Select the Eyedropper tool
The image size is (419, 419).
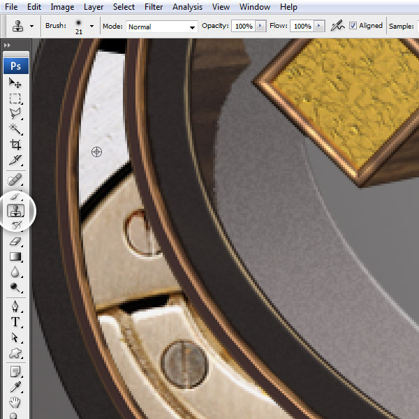click(15, 387)
